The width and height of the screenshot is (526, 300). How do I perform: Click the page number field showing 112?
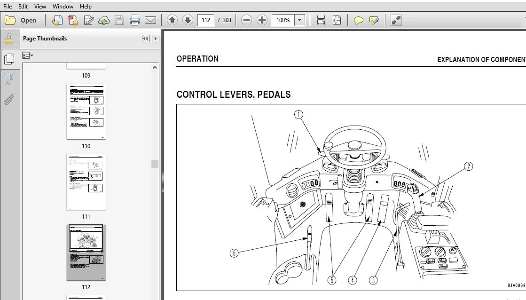(x=206, y=20)
